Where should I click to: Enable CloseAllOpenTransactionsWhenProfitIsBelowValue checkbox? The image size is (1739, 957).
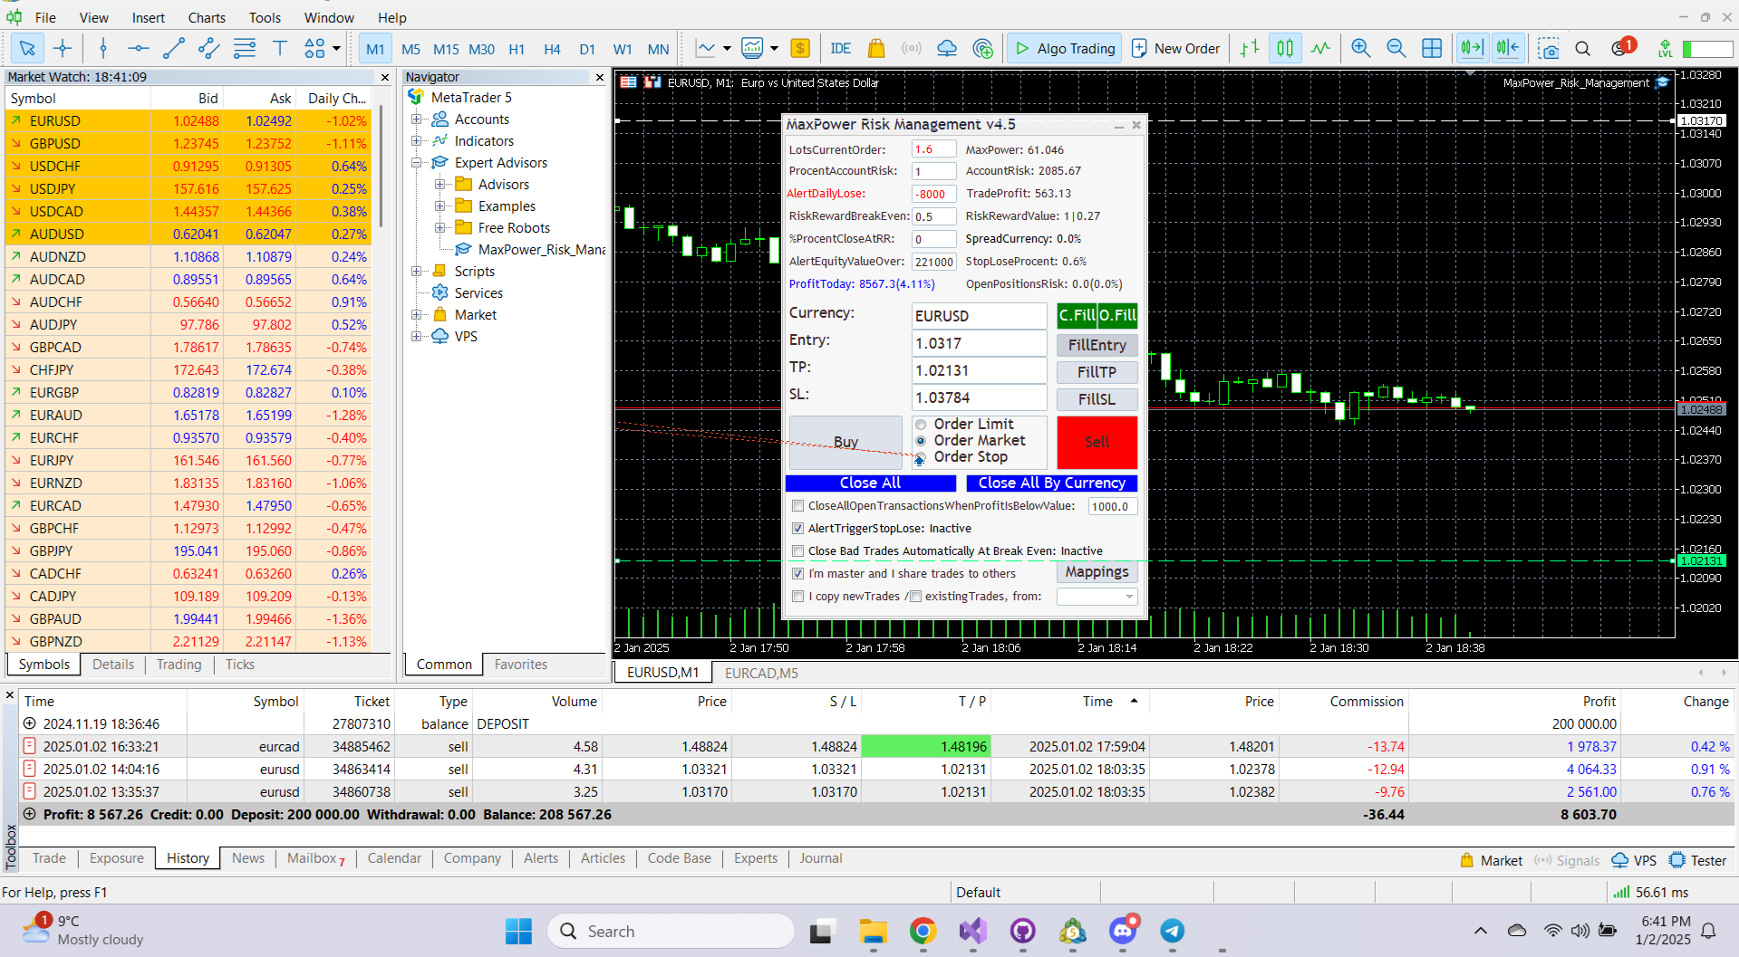798,506
